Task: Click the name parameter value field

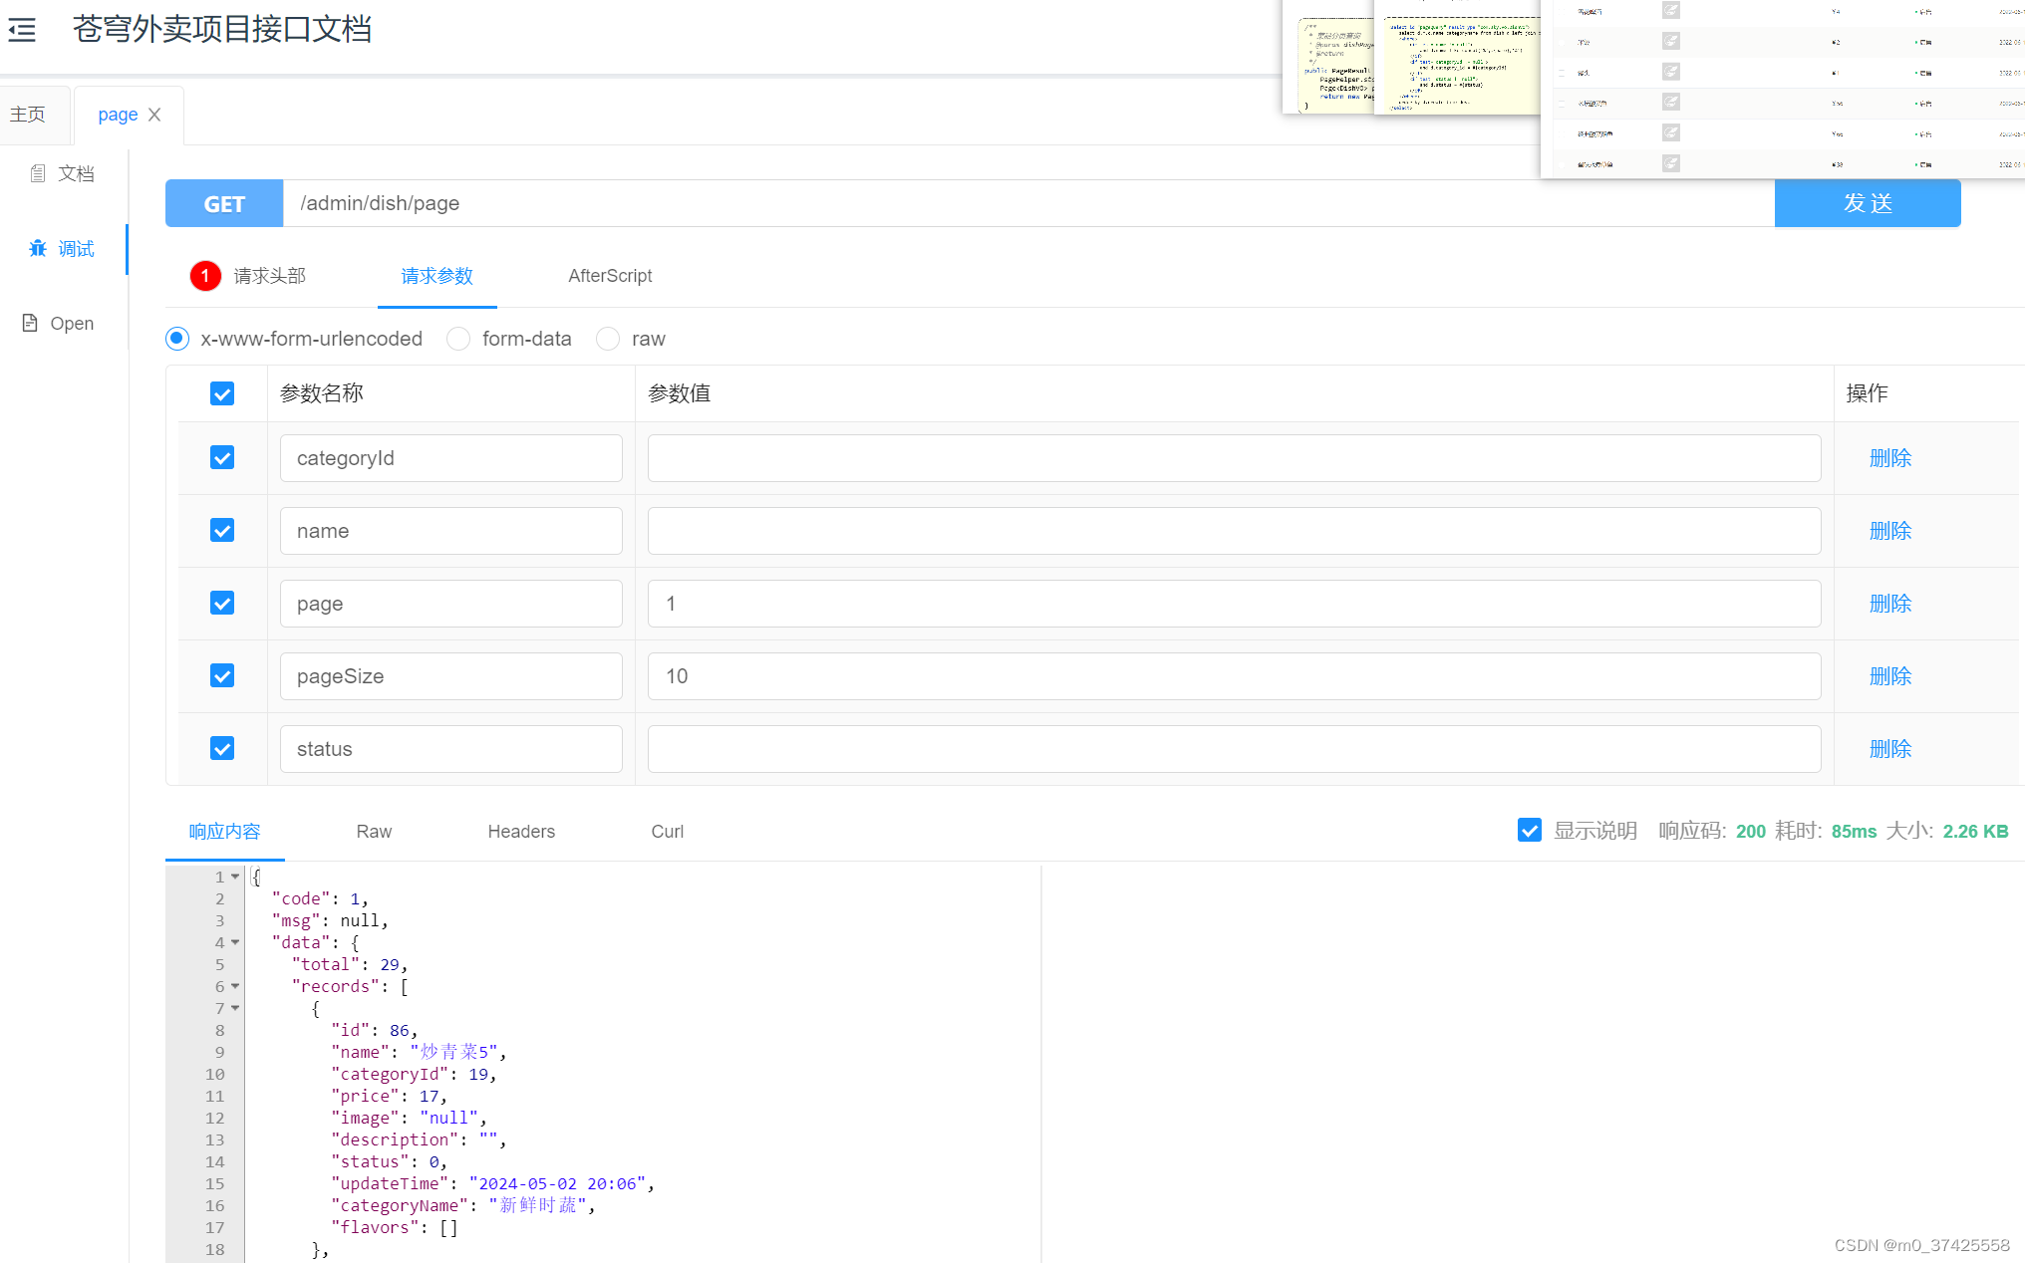Action: point(1233,531)
